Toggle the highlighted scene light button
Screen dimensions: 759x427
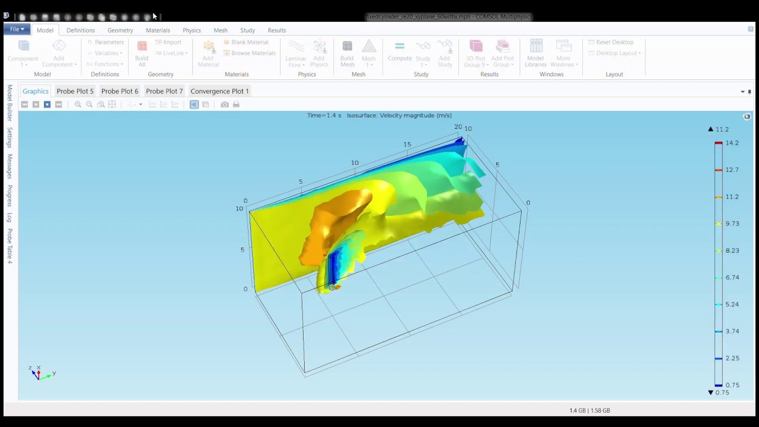point(194,104)
